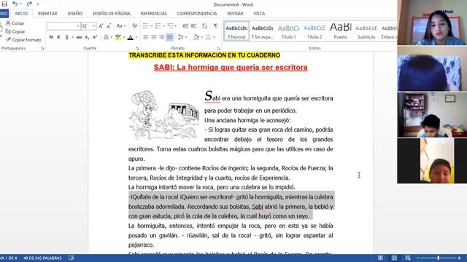Open the shading paint bucket dropdown arrow
The image size is (467, 262).
(201, 37)
